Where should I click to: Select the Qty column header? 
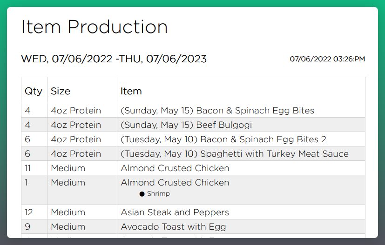click(x=34, y=90)
